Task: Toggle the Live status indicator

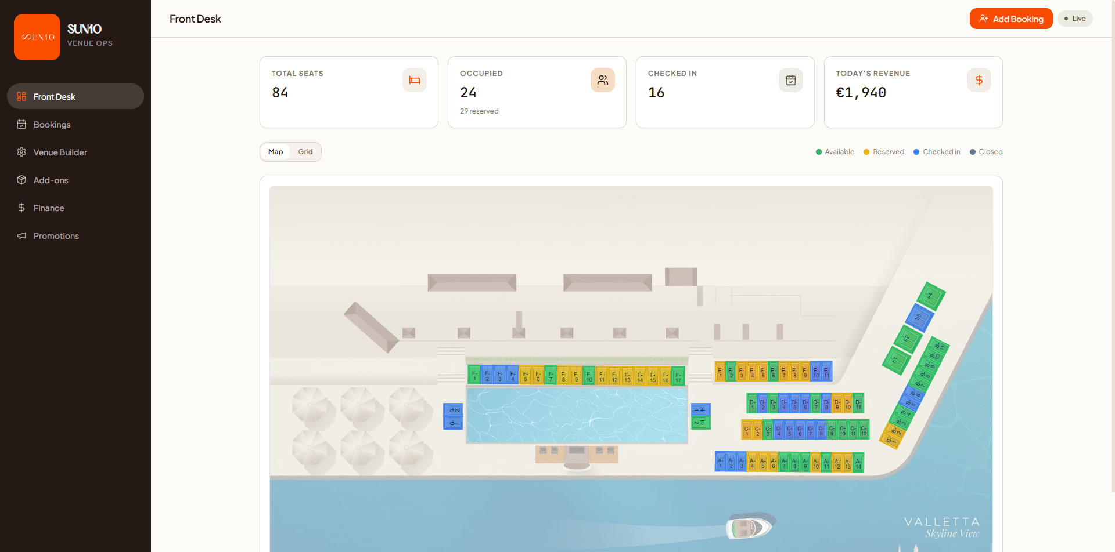Action: click(x=1074, y=19)
